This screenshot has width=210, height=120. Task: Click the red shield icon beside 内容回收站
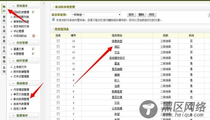click(x=33, y=36)
